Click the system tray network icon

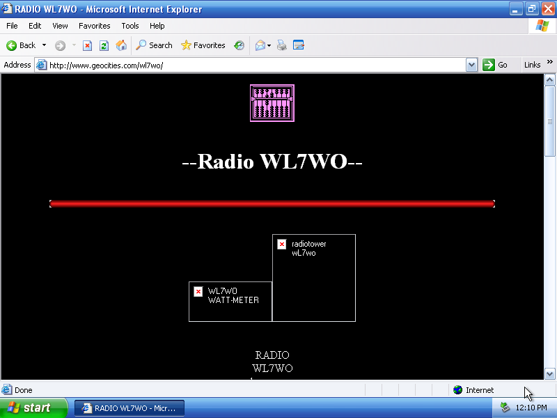click(505, 408)
